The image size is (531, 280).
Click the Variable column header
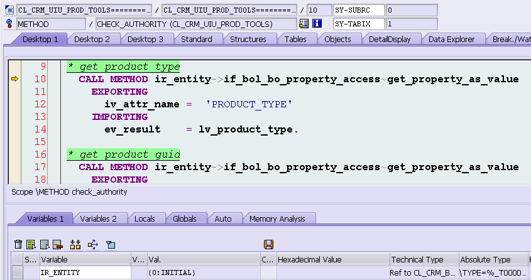pos(85,260)
